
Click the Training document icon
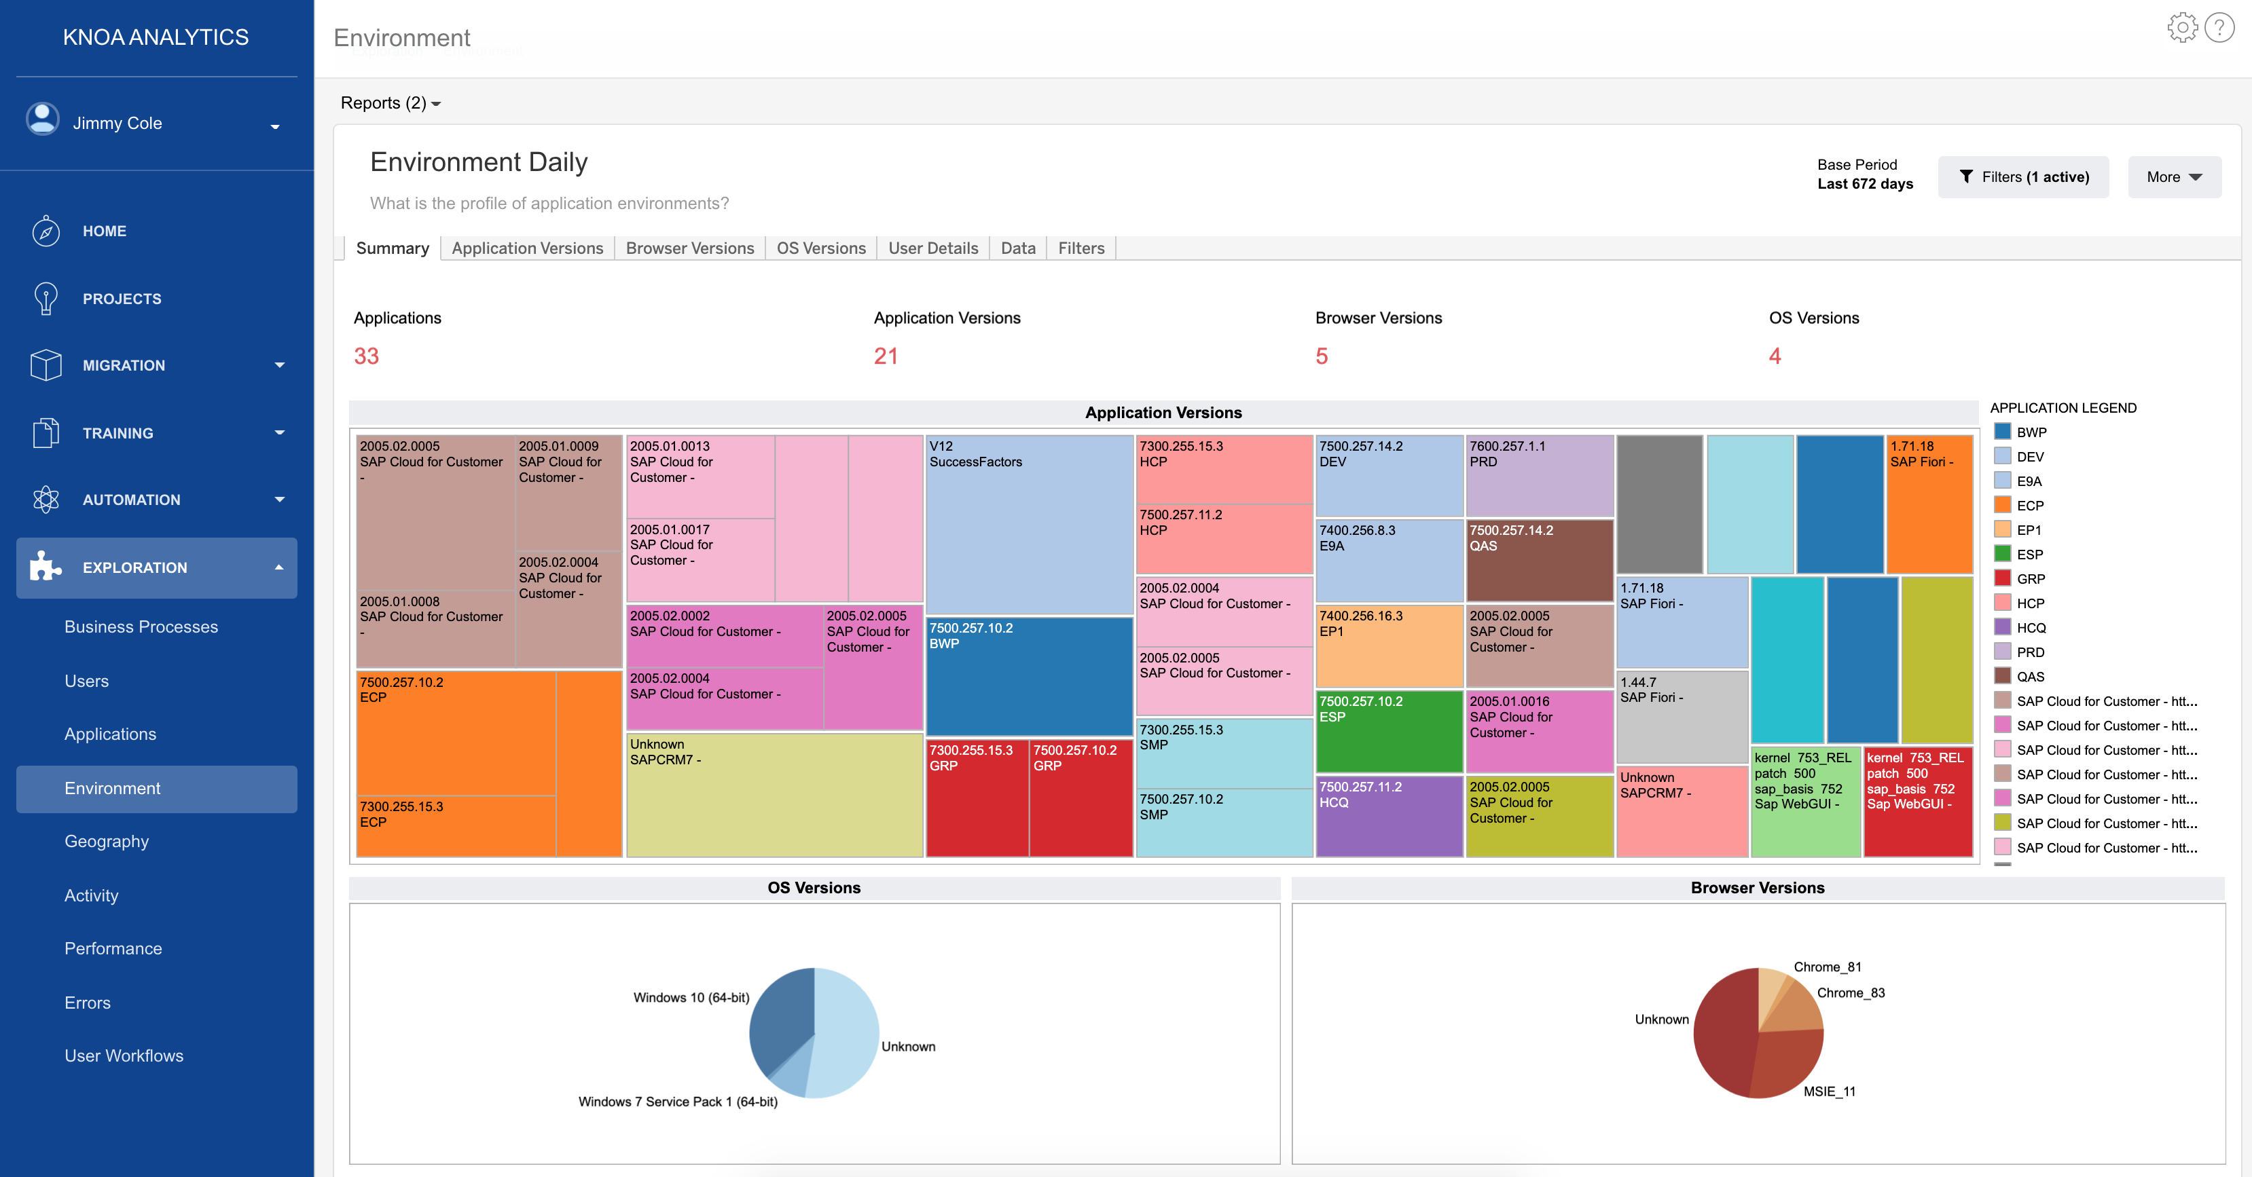46,432
